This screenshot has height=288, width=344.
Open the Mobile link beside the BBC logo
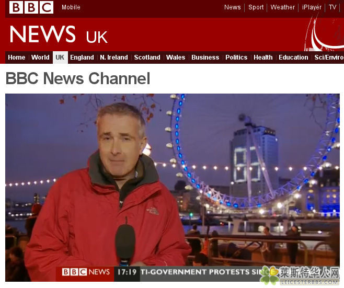71,7
